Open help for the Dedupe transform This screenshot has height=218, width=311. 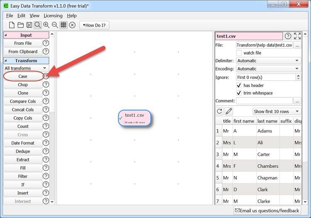click(x=46, y=151)
